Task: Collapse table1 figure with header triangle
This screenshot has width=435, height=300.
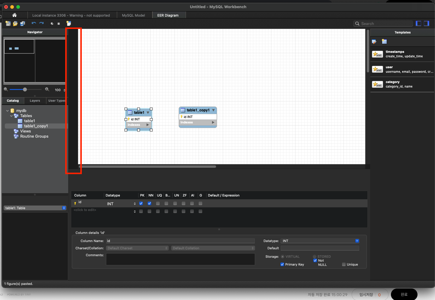Action: pyautogui.click(x=148, y=113)
